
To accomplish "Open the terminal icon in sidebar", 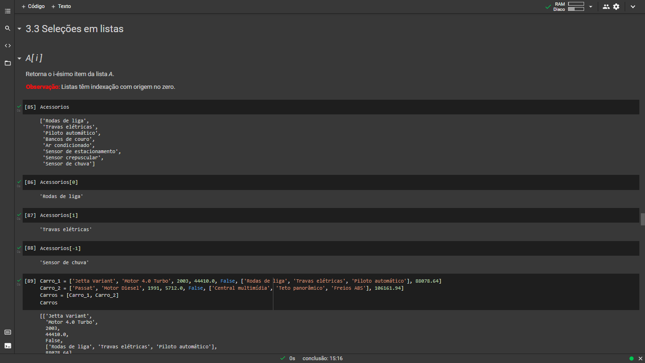I will pos(8,346).
